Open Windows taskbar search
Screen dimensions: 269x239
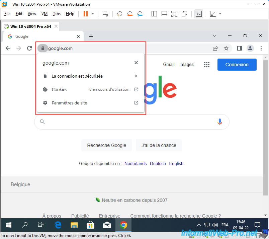(25, 225)
